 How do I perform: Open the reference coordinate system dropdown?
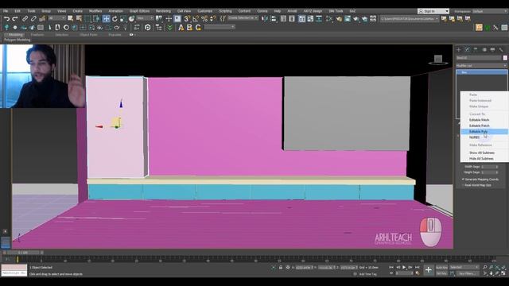(x=145, y=18)
